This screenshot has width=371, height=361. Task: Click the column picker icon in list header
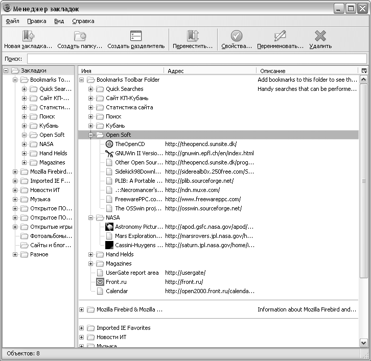coord(364,70)
